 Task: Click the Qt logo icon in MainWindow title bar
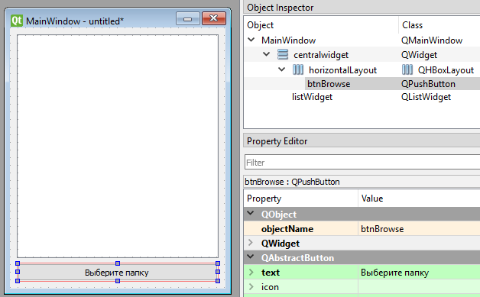point(17,21)
